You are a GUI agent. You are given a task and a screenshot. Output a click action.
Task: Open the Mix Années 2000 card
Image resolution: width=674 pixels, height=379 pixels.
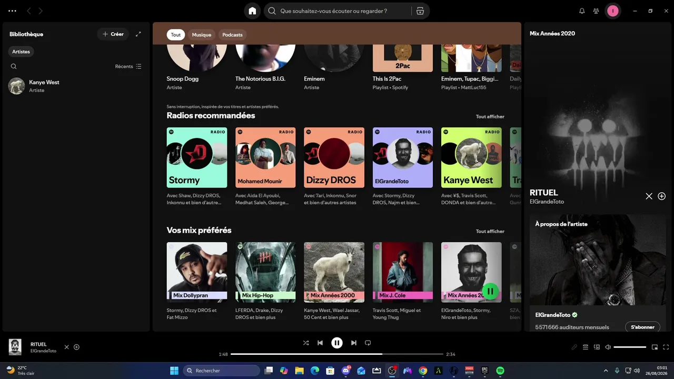point(334,282)
